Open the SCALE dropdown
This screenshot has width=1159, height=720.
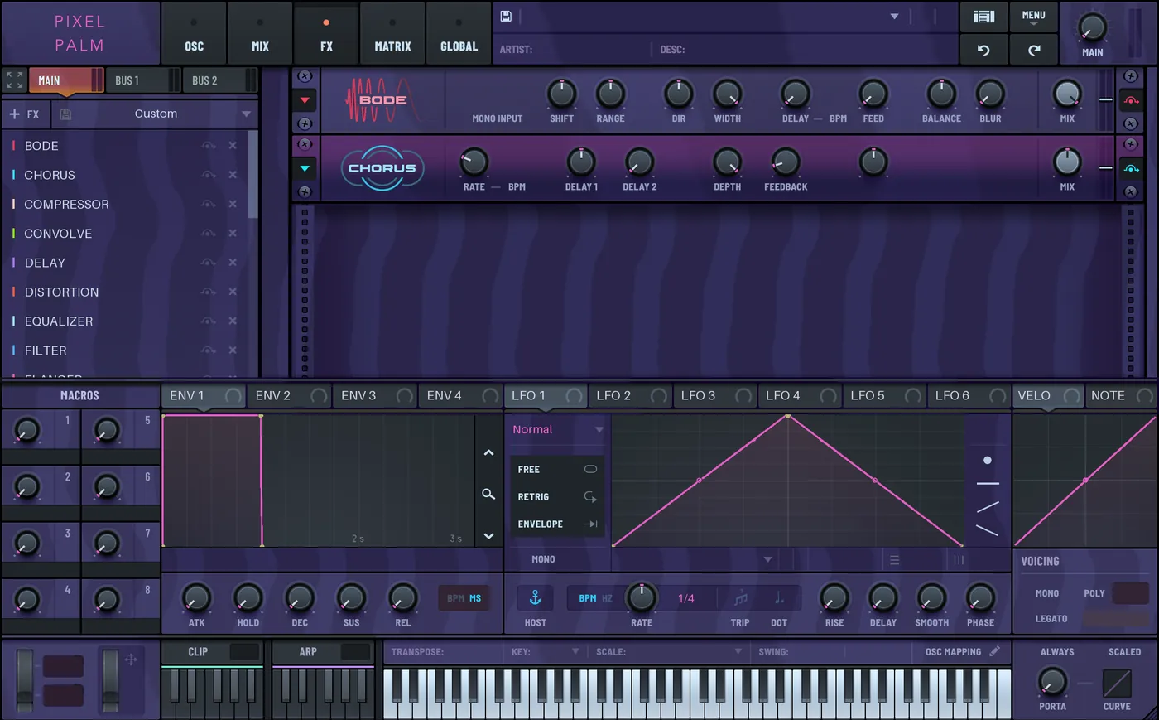[738, 652]
